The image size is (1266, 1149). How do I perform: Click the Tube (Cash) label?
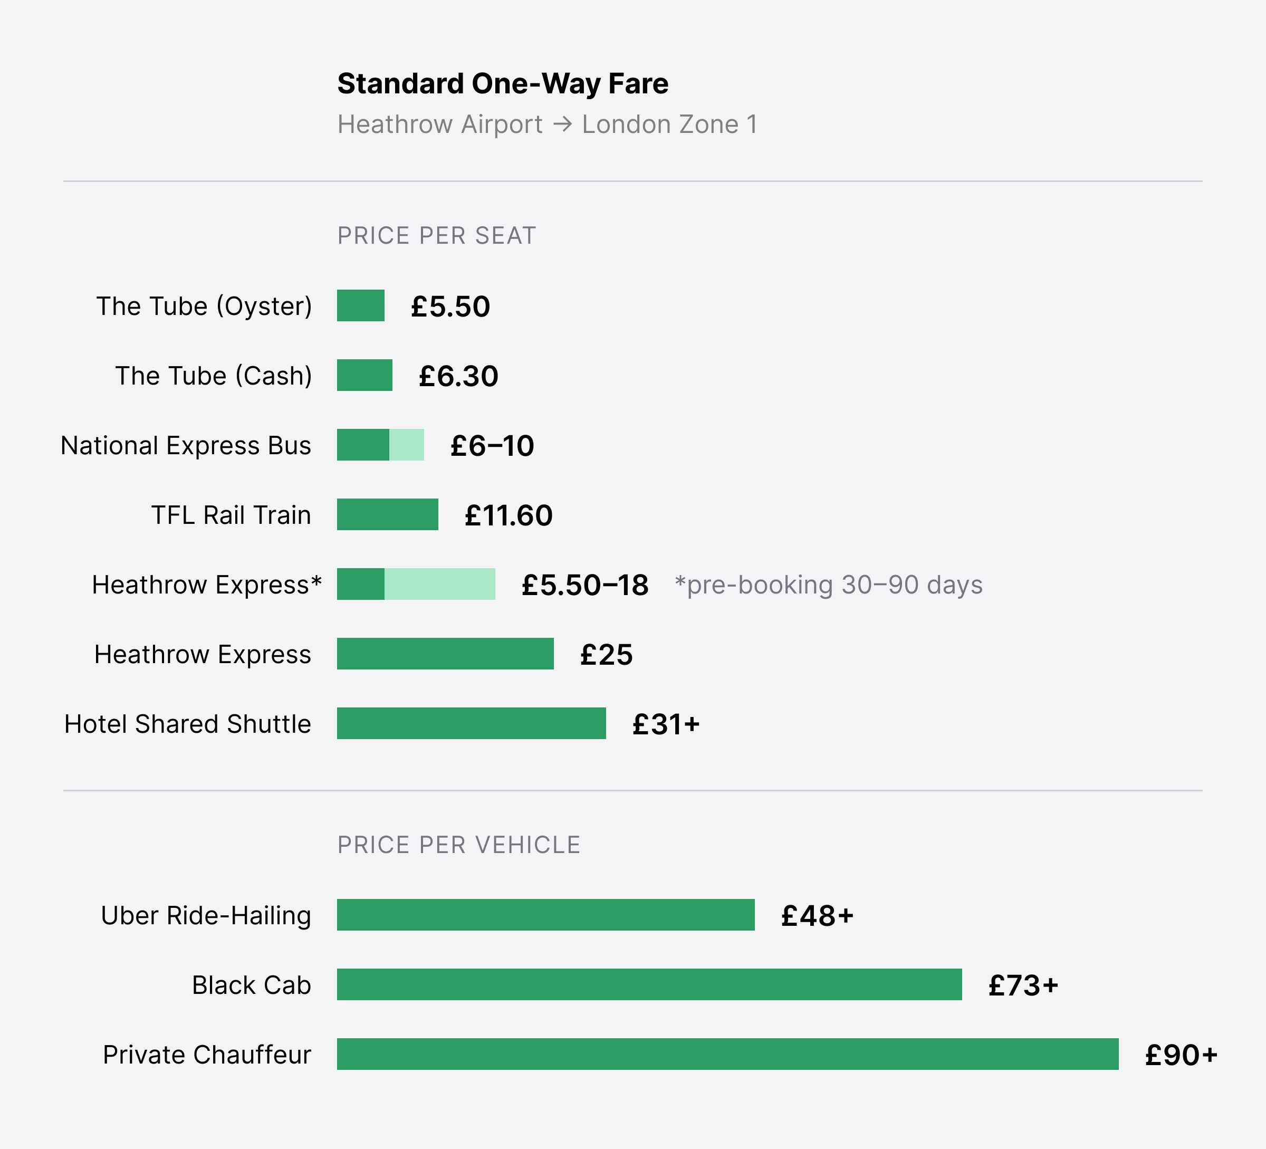(214, 376)
